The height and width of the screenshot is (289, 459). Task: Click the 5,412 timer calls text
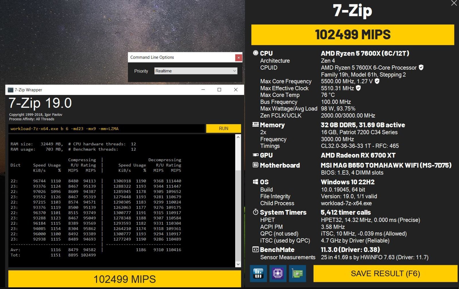pyautogui.click(x=346, y=212)
